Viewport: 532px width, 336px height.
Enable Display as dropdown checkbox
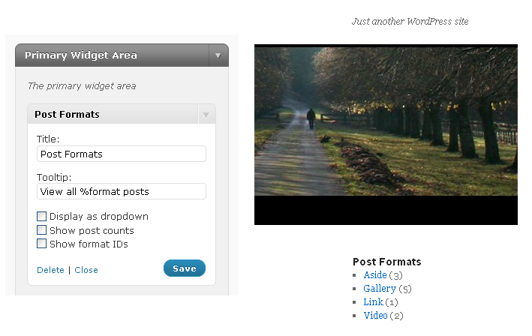click(41, 216)
